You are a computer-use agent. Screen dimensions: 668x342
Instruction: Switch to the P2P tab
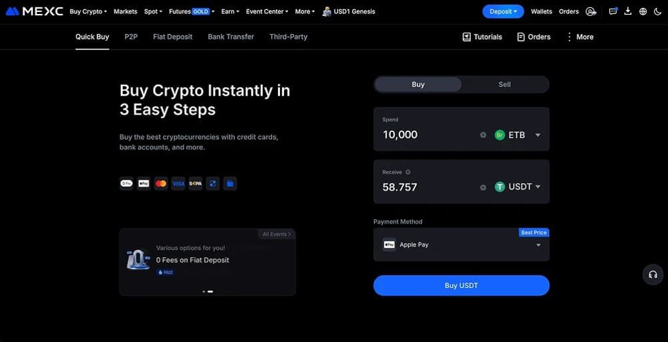tap(131, 37)
